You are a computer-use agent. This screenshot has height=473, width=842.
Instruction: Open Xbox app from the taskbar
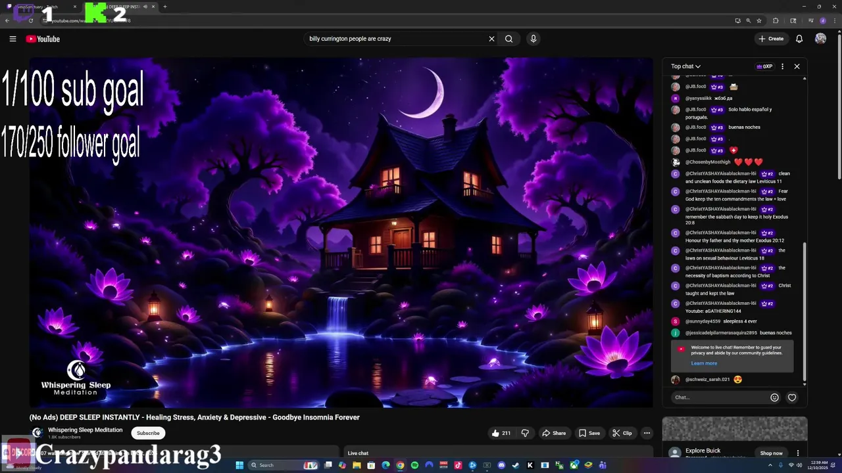point(574,465)
